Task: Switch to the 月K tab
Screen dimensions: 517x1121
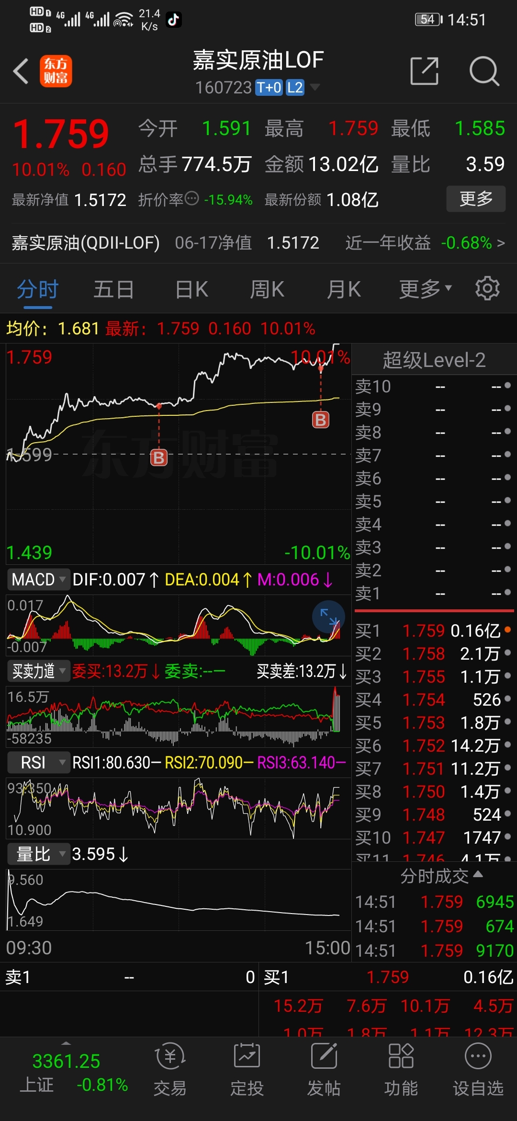Action: pyautogui.click(x=344, y=289)
